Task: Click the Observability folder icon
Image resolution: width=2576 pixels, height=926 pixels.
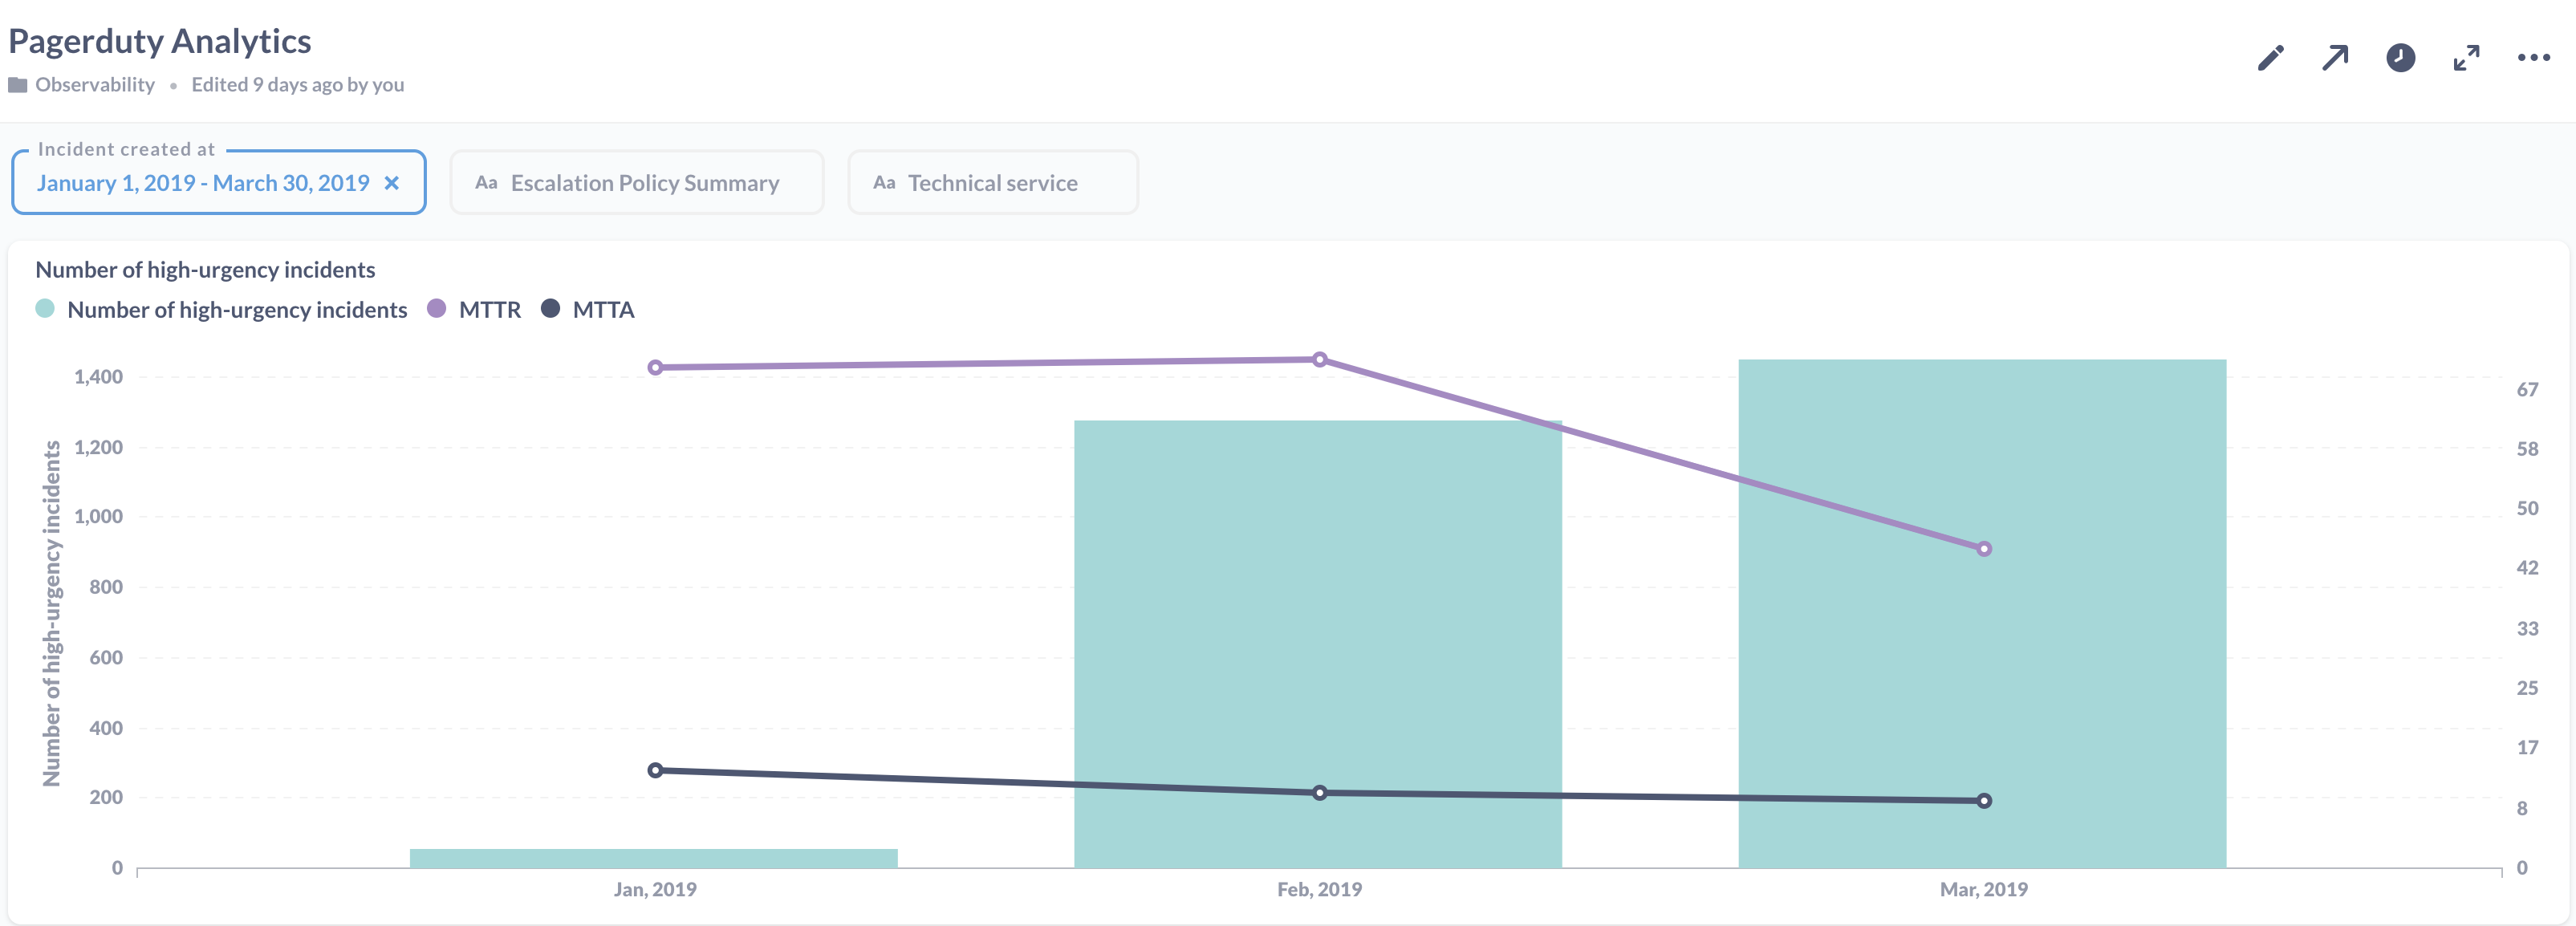Action: pyautogui.click(x=18, y=85)
